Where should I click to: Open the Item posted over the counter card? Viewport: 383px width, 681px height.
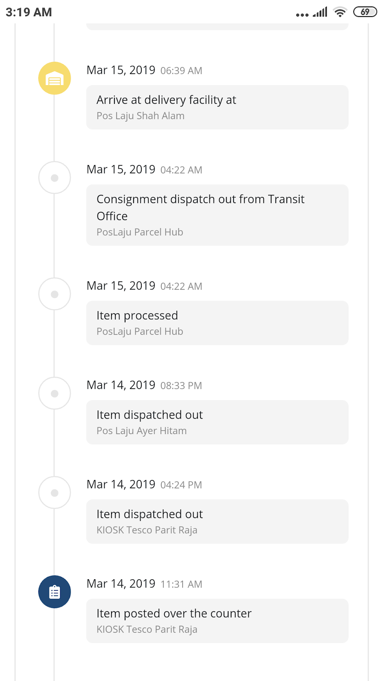pyautogui.click(x=217, y=621)
